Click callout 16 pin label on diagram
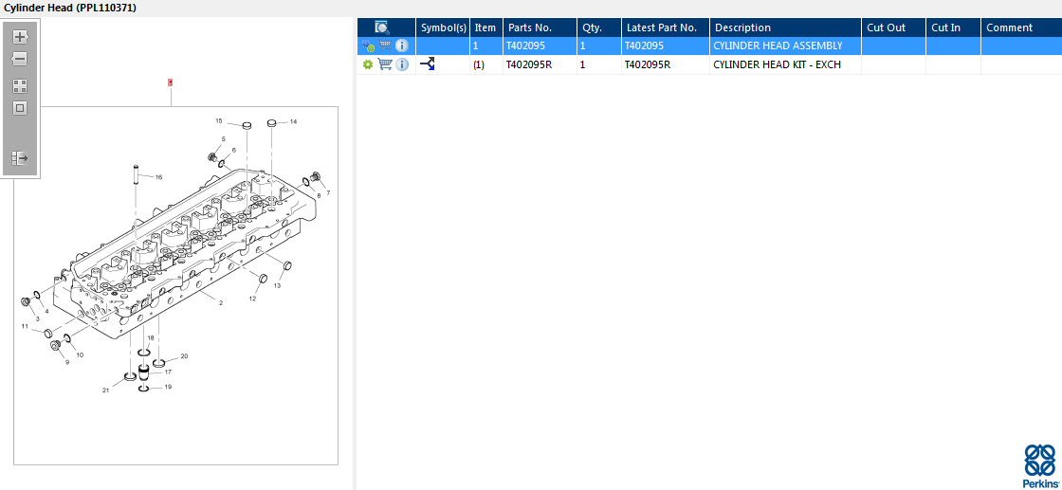The image size is (1062, 490). tap(158, 177)
